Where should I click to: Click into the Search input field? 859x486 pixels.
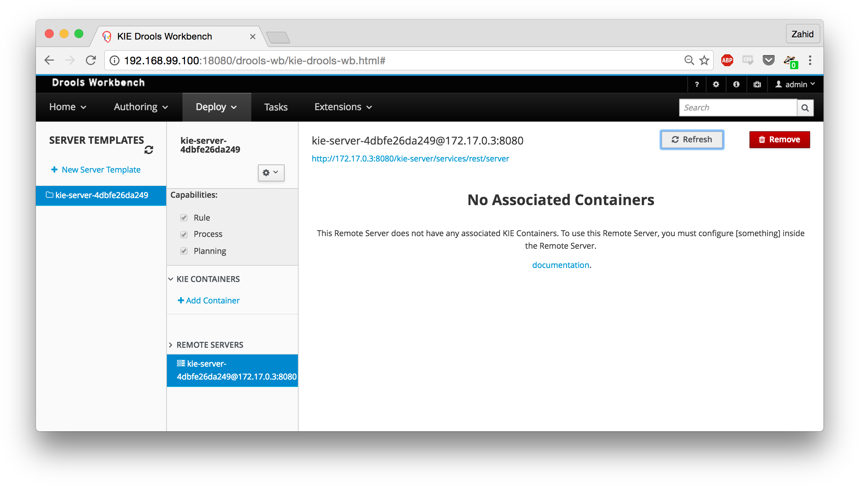(x=738, y=108)
